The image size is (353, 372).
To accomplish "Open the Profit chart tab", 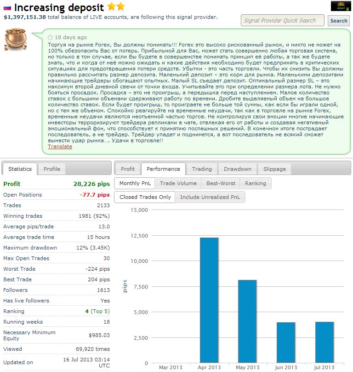I will coord(128,169).
